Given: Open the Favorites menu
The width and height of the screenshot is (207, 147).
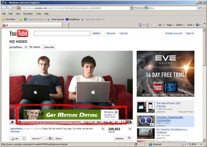Looking at the screenshot, I should coord(28,14).
